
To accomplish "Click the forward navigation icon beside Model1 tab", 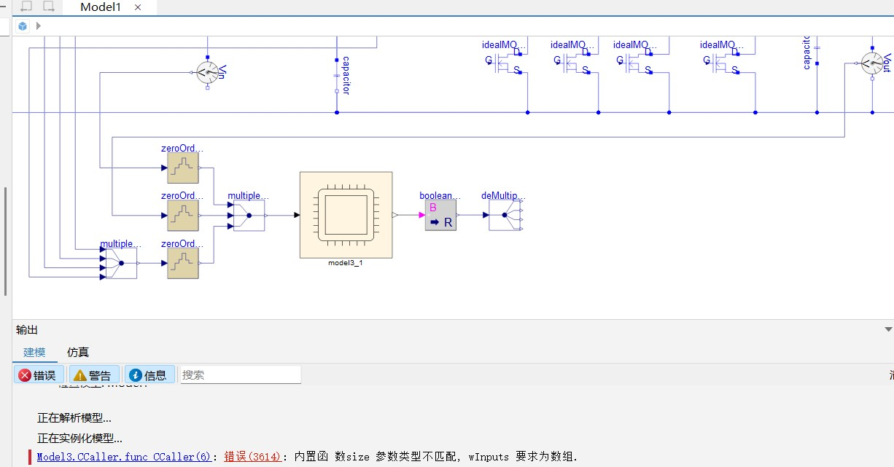I will point(49,7).
